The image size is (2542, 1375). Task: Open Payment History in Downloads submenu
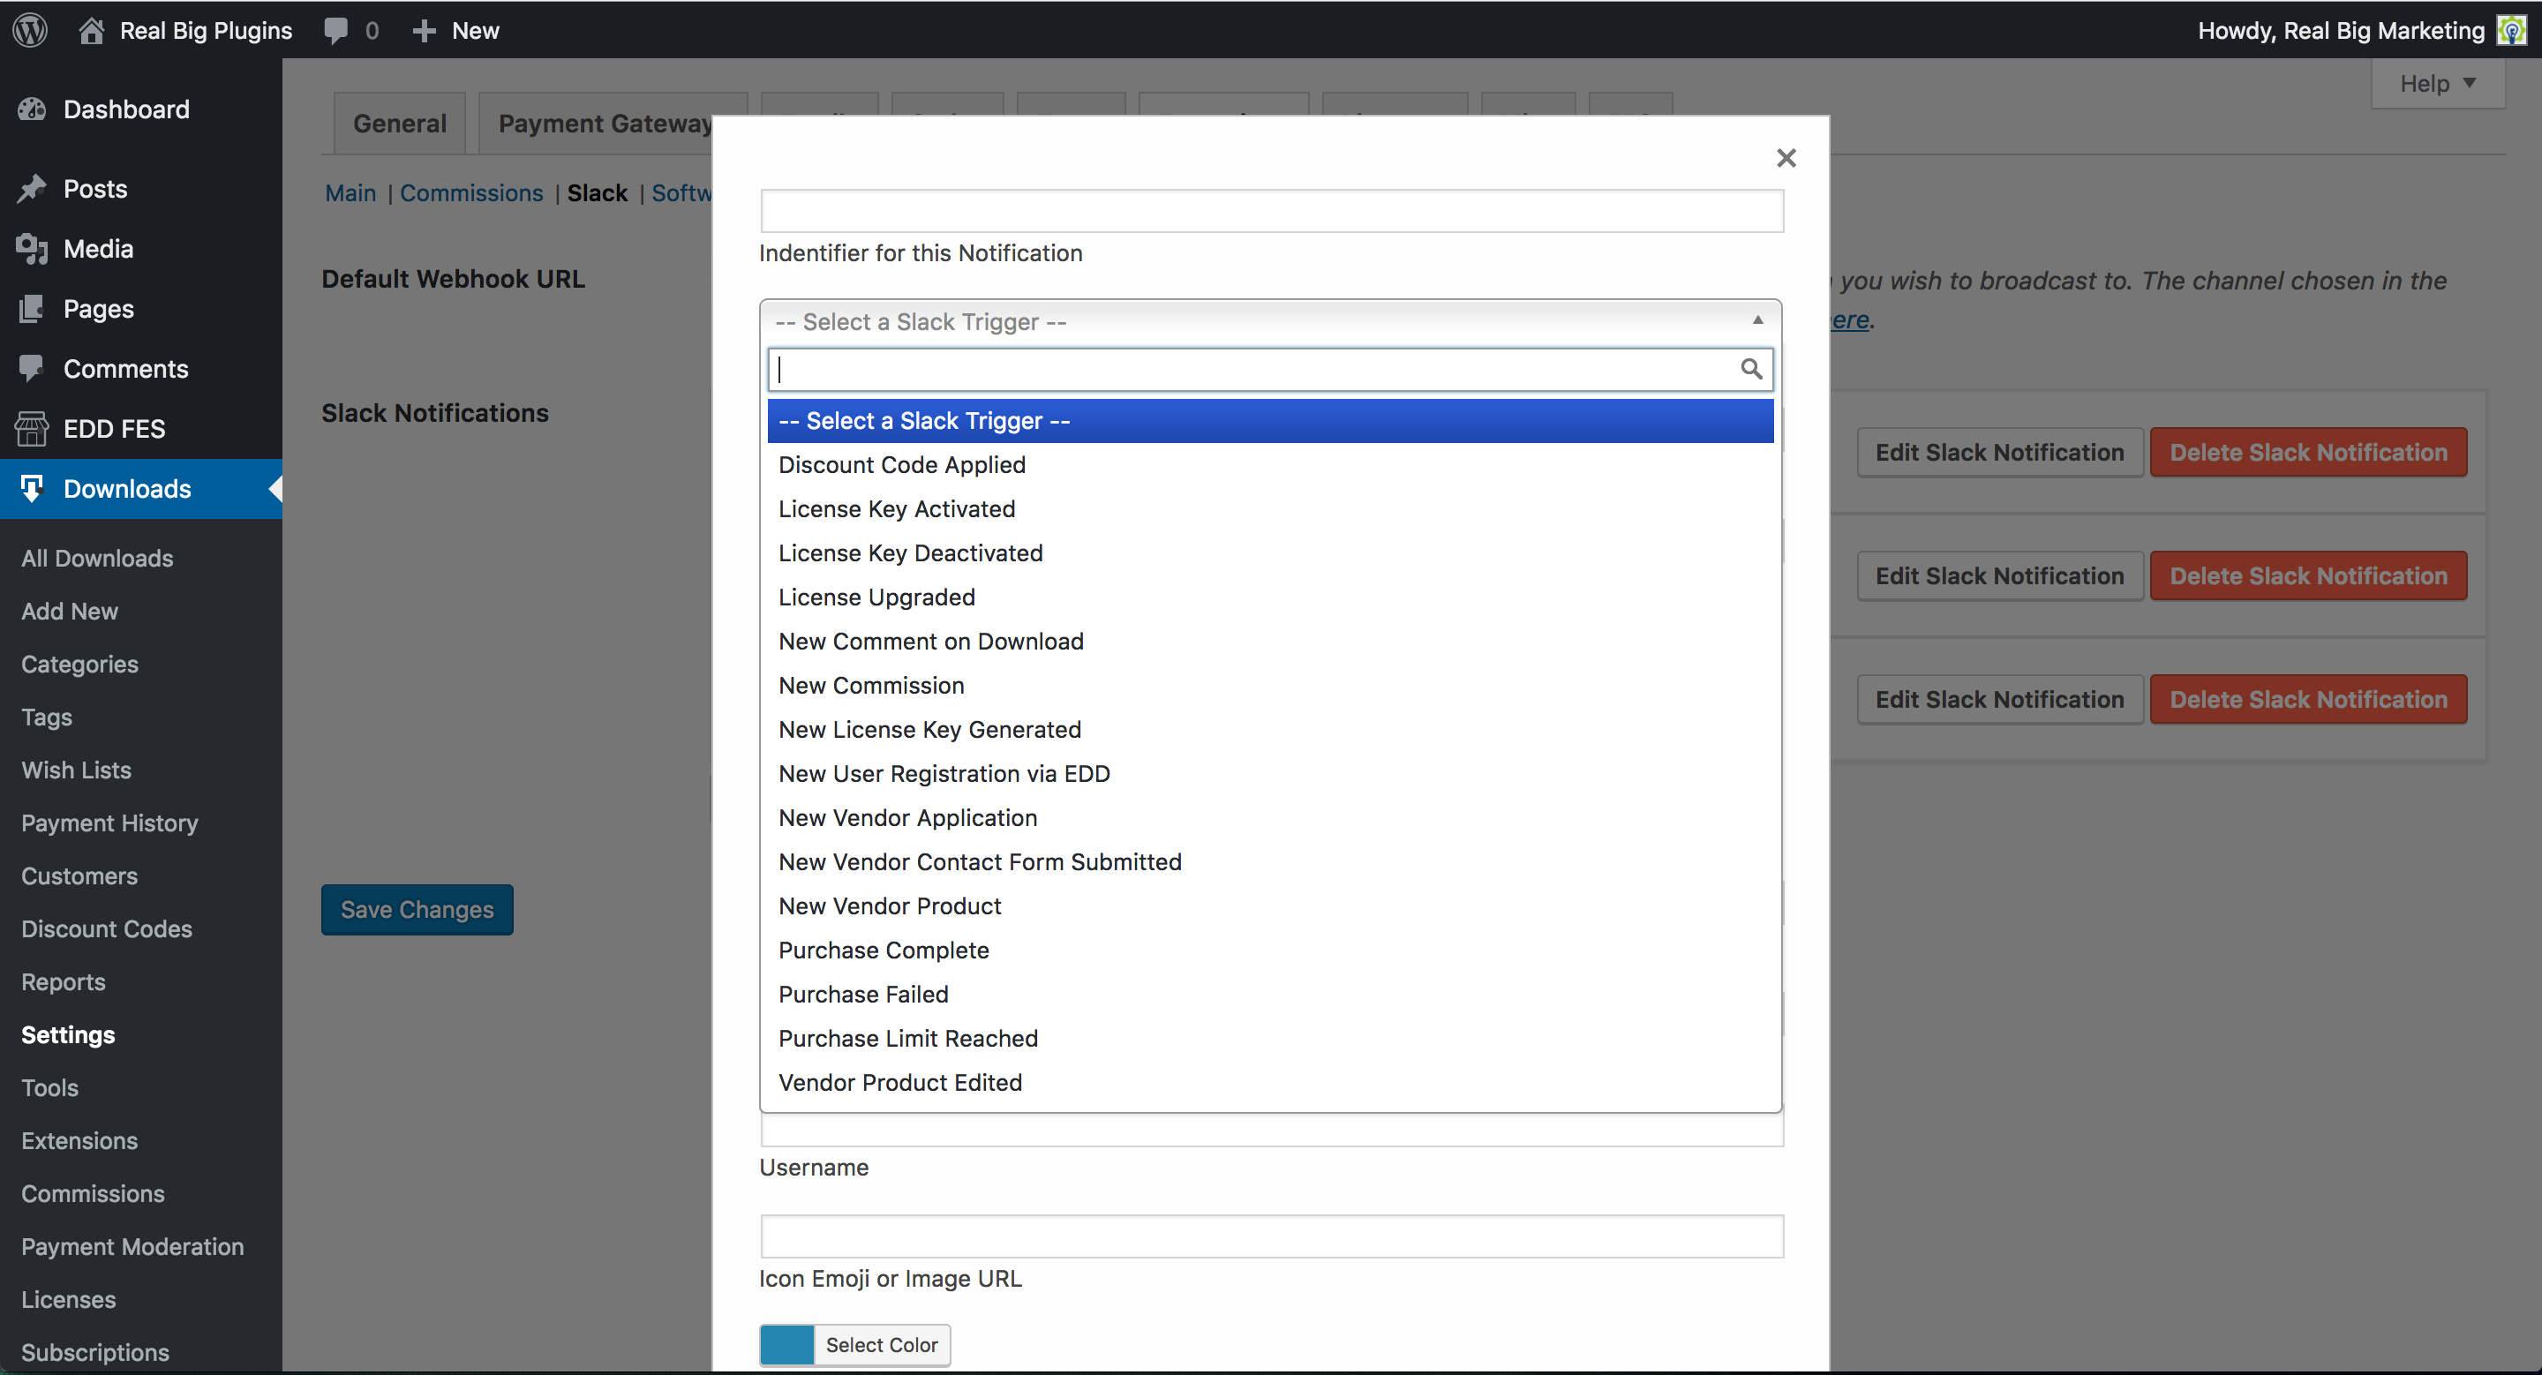pos(109,823)
